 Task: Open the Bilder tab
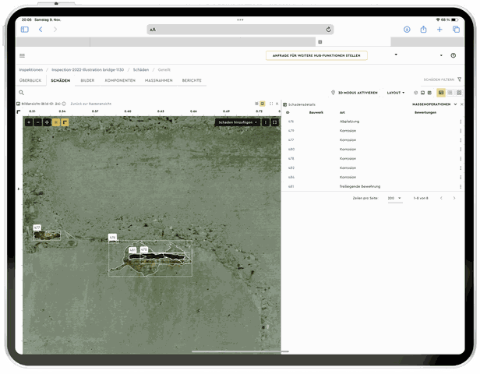[87, 80]
